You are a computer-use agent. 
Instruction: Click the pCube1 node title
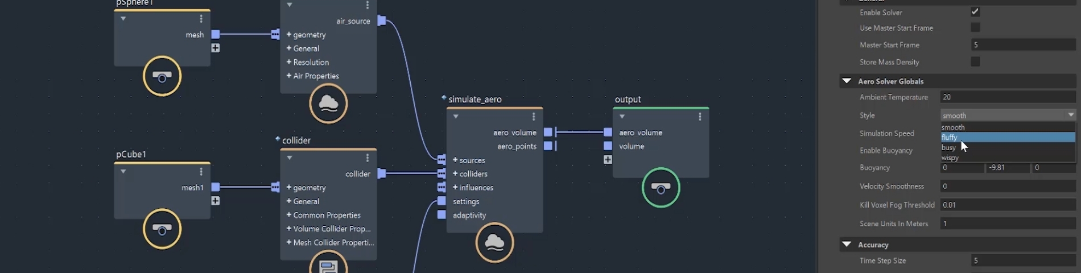pos(131,154)
